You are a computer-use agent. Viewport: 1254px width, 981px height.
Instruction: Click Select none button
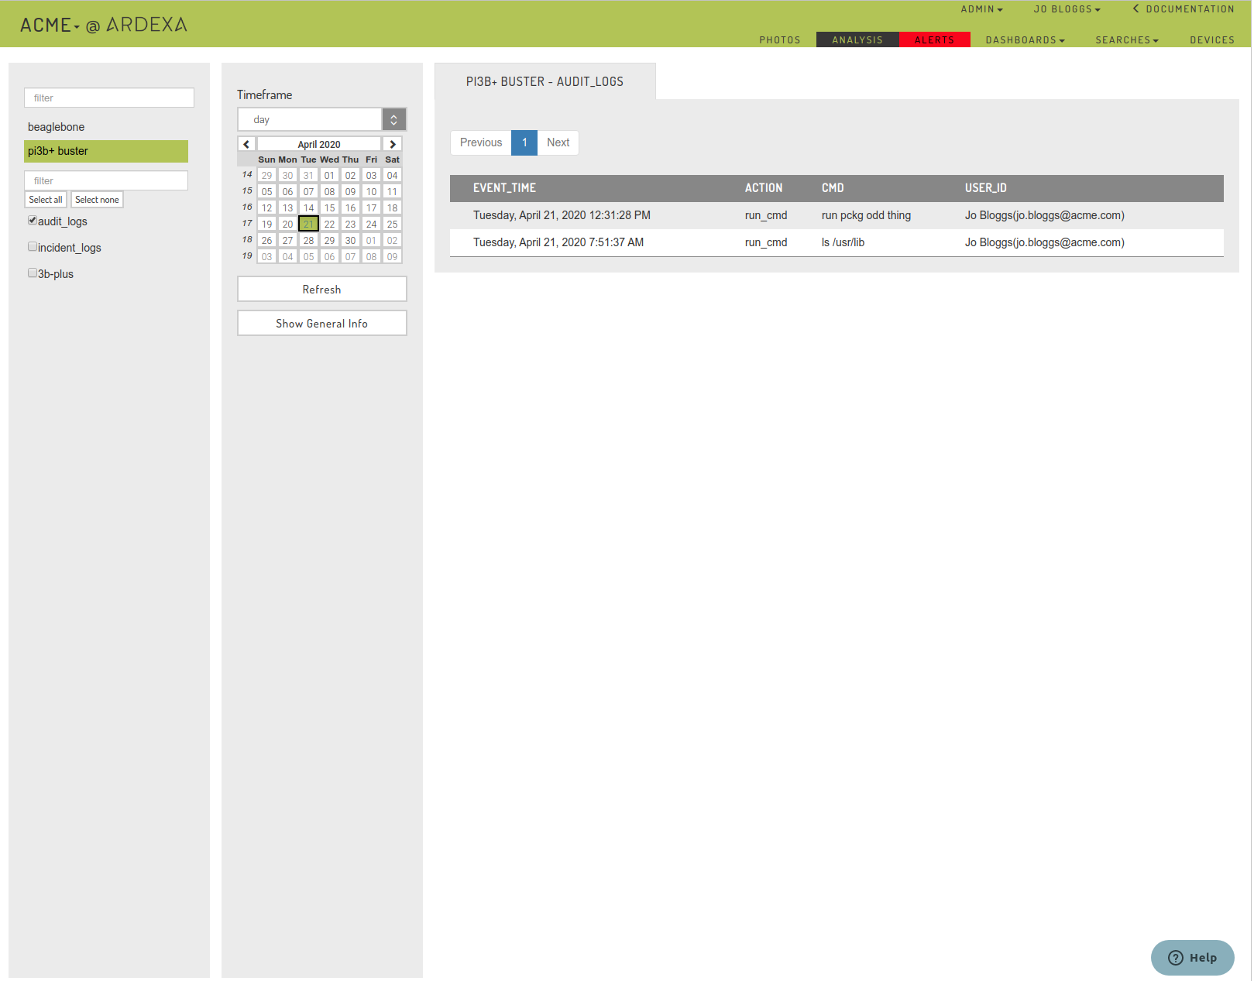[97, 200]
